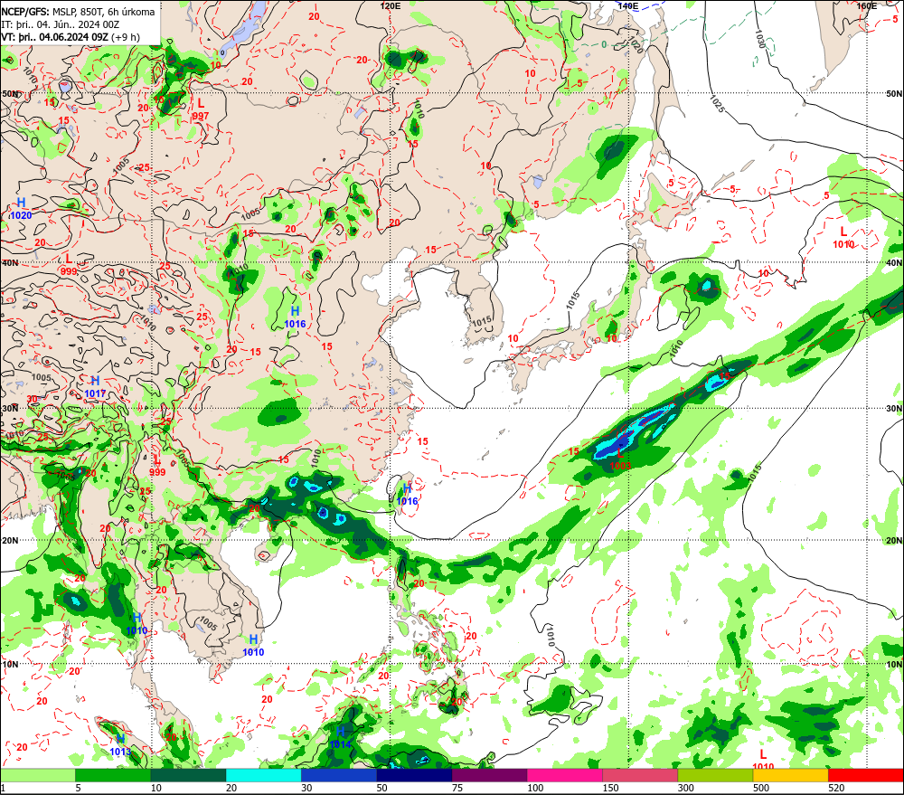Click the (+9 h) forecast offset text
Viewport: 904px width, 795px height.
coord(125,37)
